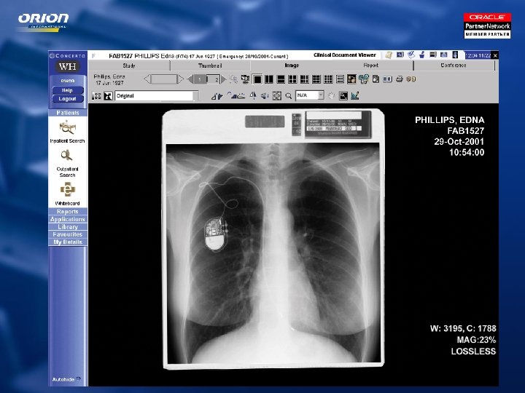Go to previous image arrow
The width and height of the screenshot is (525, 393).
190,79
